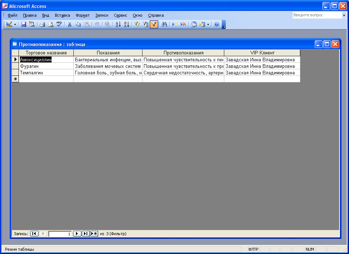The width and height of the screenshot is (349, 254).
Task: Save the table with floppy icon
Action: coord(24,24)
